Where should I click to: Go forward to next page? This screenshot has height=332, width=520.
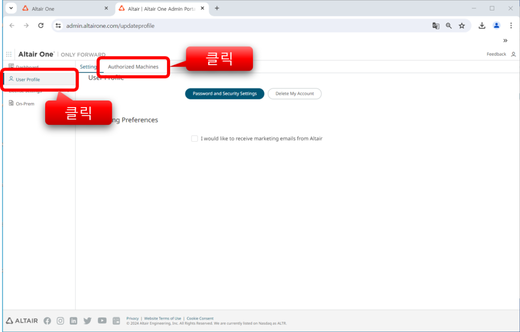click(x=26, y=25)
